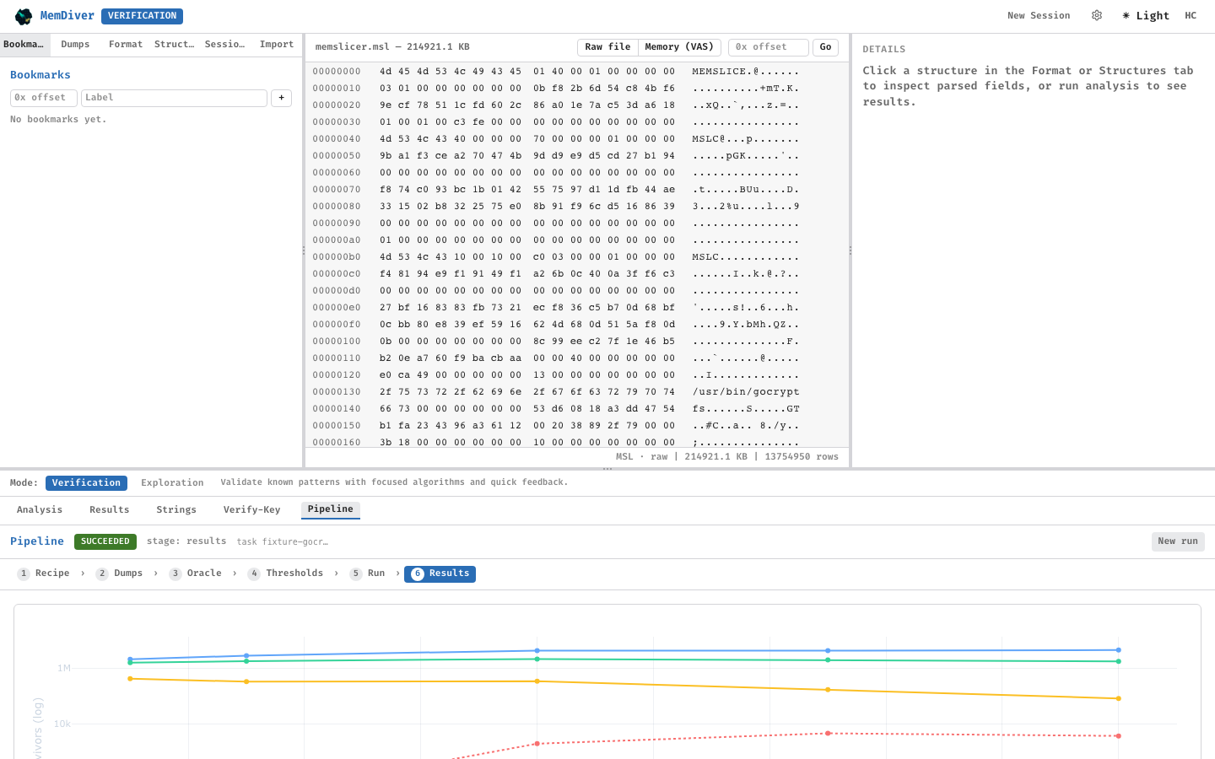The image size is (1215, 759).
Task: Select Verification mode
Action: click(86, 483)
